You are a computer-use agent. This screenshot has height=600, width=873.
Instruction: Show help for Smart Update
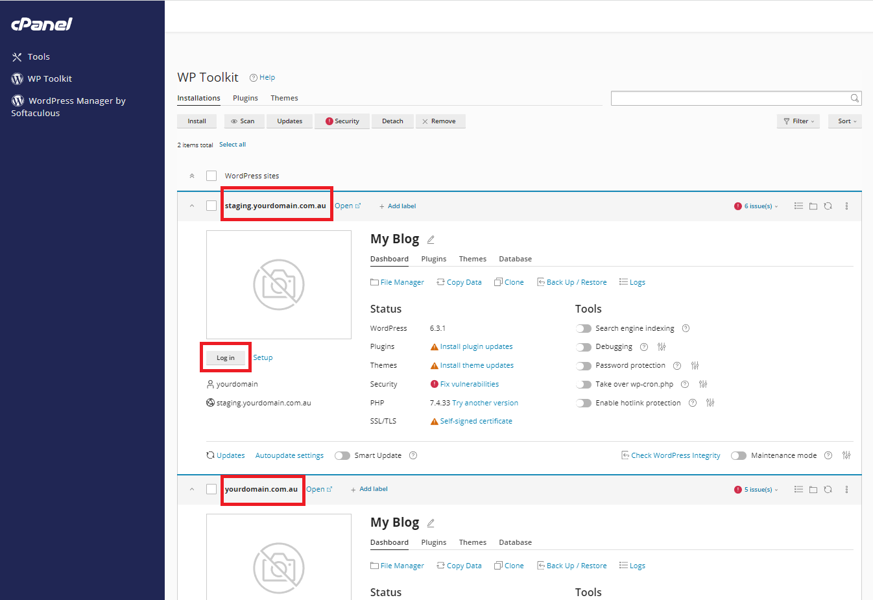[413, 455]
